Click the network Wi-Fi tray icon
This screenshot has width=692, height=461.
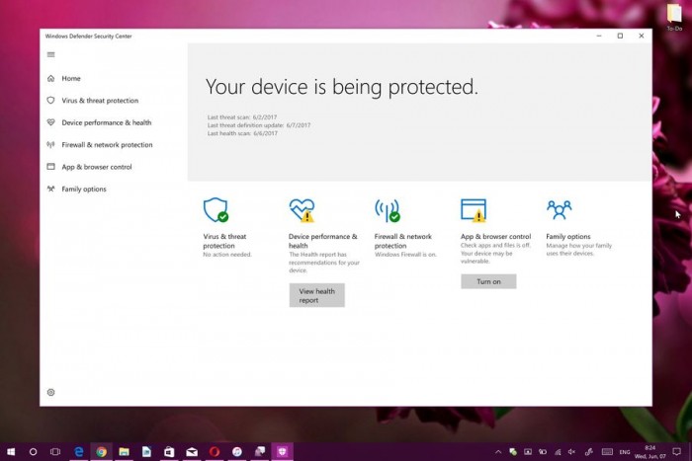coord(558,452)
